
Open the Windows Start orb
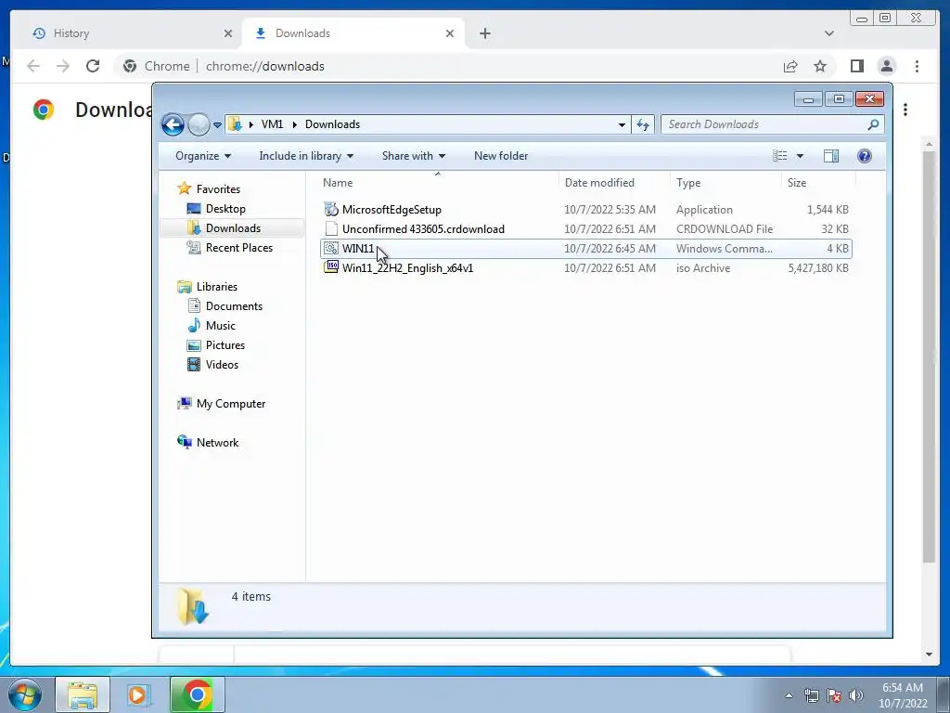[24, 694]
